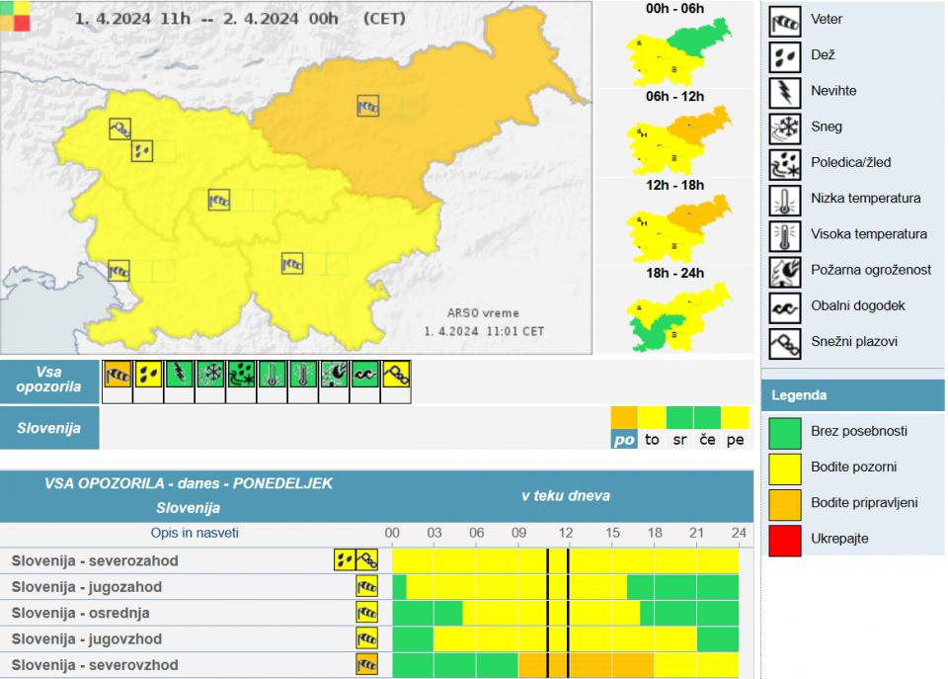Open the 00h - 06h map thumbnail

[678, 47]
